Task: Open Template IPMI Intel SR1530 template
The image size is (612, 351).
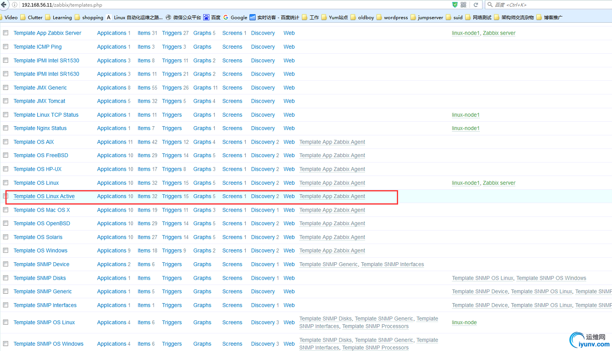Action: 46,60
